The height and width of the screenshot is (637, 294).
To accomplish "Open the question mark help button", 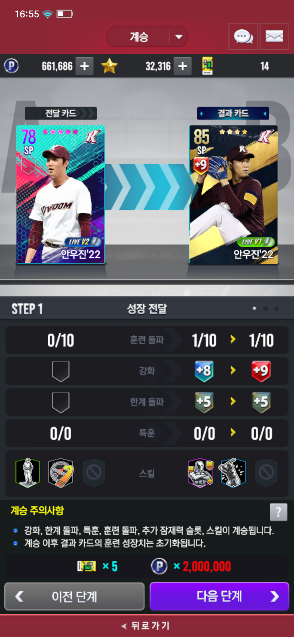I will tap(278, 512).
